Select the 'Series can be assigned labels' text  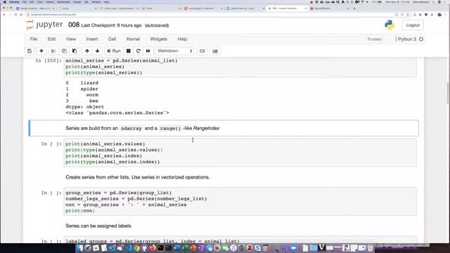pos(98,226)
